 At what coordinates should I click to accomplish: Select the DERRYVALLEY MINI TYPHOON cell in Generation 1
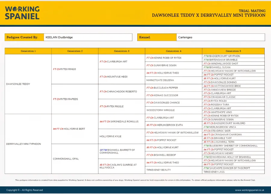tap(23, 144)
